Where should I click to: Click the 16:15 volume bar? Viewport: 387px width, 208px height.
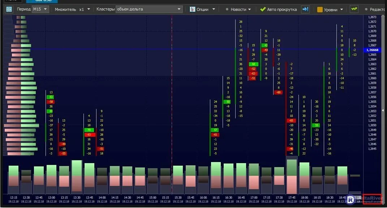coord(216,176)
